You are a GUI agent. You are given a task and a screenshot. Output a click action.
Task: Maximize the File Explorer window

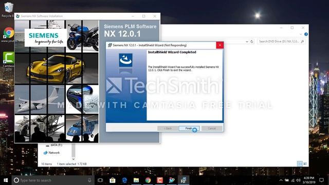[292, 28]
